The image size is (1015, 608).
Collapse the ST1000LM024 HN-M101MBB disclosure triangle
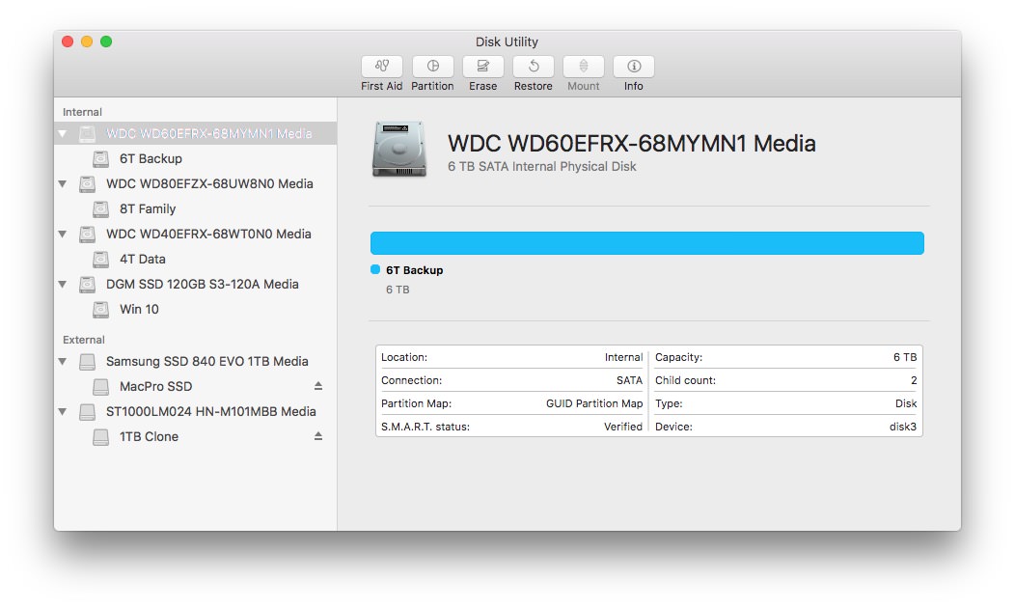coord(62,411)
